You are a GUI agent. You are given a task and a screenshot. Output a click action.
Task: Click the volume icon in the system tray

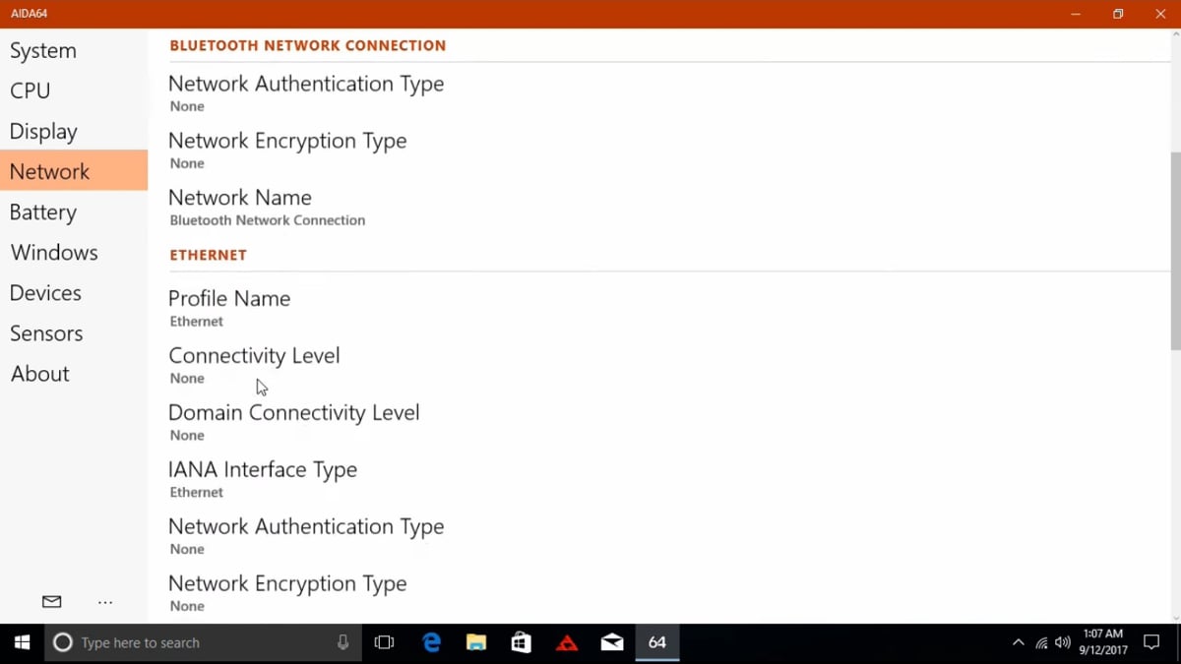click(x=1063, y=642)
